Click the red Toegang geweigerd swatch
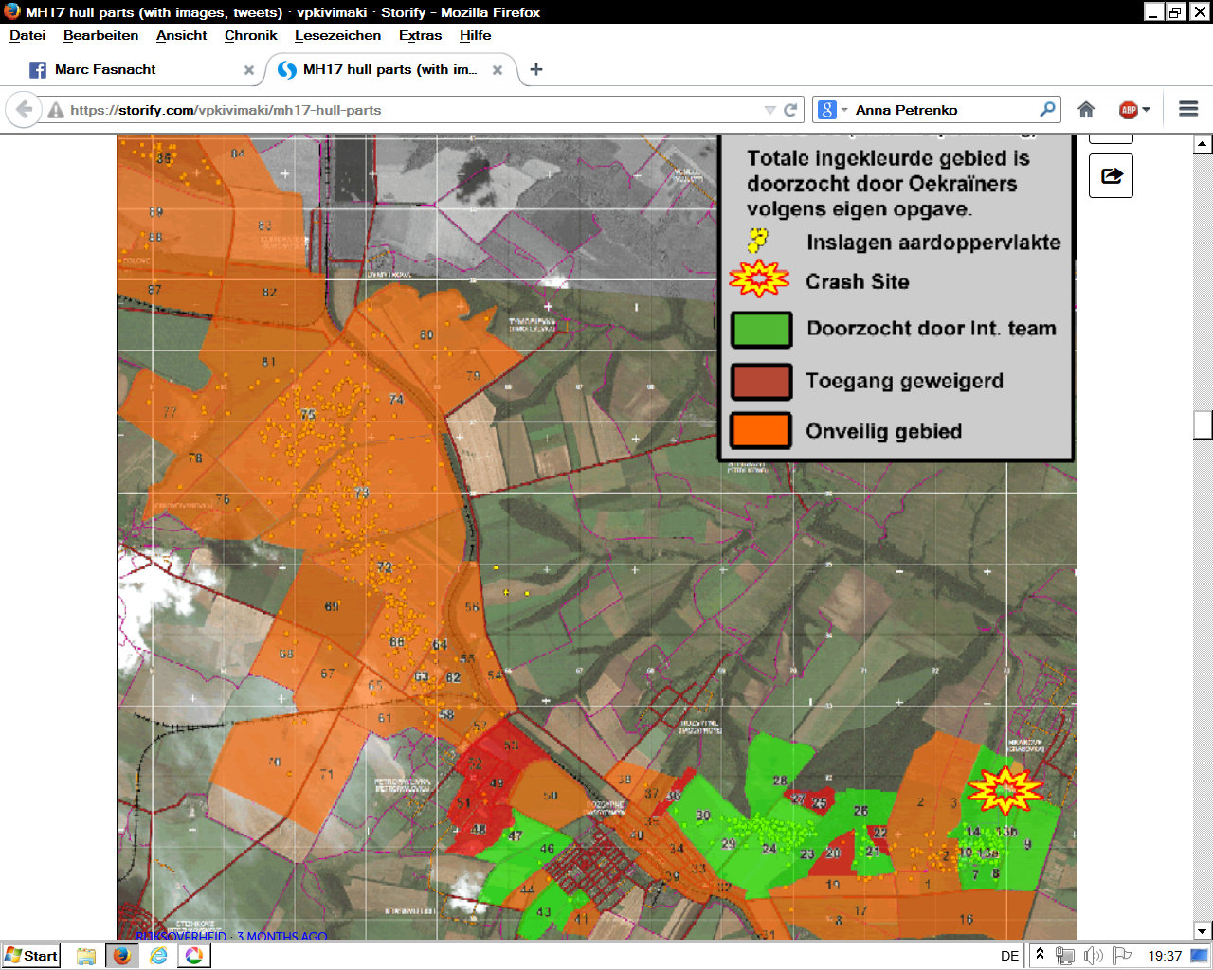The image size is (1213, 970). click(x=762, y=381)
